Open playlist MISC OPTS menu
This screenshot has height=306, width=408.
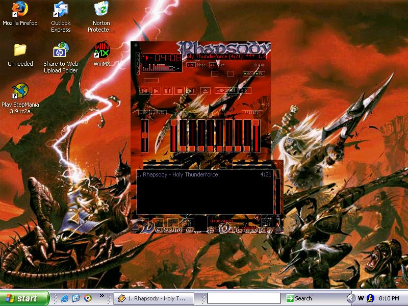point(187,222)
